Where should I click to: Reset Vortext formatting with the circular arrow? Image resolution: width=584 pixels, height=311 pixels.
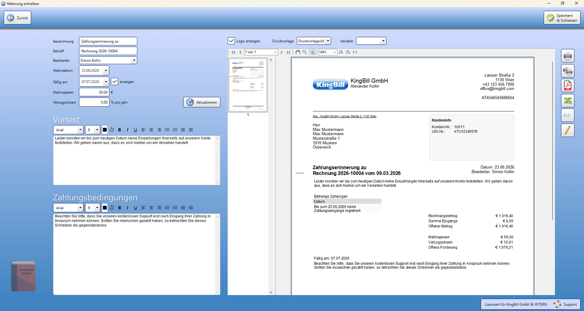click(112, 130)
